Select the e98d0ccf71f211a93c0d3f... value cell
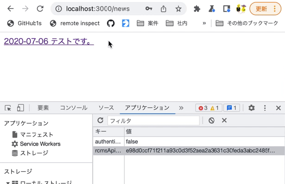Screen dimensions: 285x184 click(x=204, y=151)
